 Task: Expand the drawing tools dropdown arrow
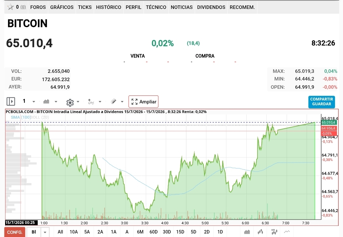pyautogui.click(x=122, y=102)
